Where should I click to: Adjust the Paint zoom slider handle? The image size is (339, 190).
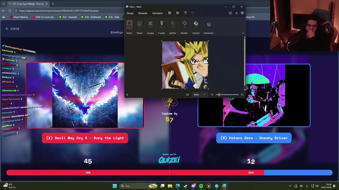[x=219, y=94]
